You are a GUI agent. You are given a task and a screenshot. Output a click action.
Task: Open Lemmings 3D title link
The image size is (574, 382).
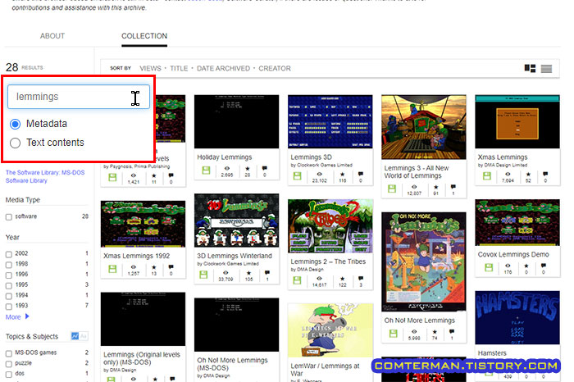(x=311, y=157)
